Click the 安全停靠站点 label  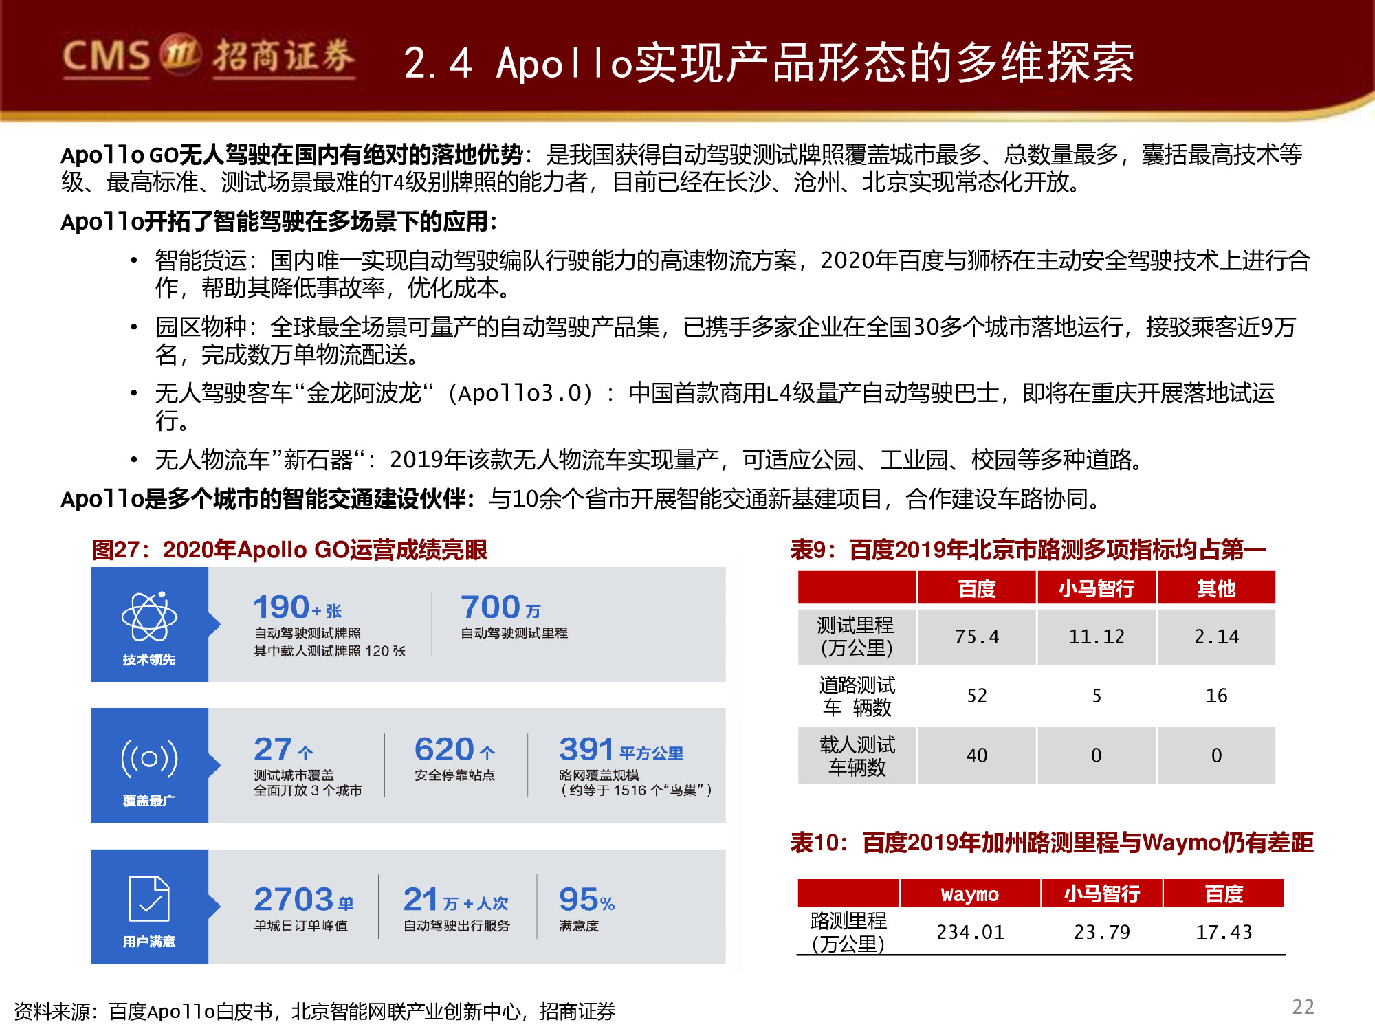(454, 775)
